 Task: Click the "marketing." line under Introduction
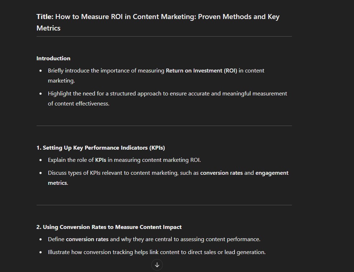click(61, 81)
